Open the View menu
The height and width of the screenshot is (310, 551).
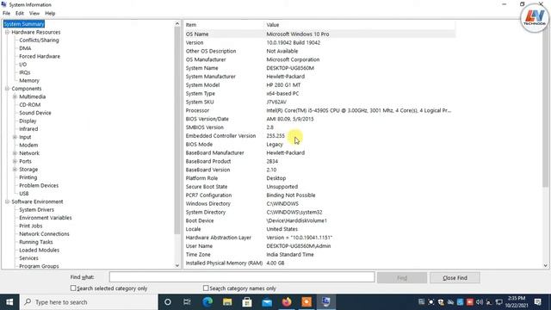(34, 14)
